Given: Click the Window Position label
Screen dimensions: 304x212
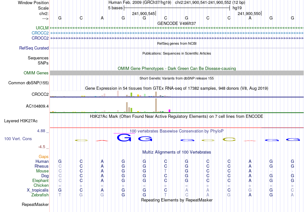Looking at the screenshot, I should [x=33, y=3].
